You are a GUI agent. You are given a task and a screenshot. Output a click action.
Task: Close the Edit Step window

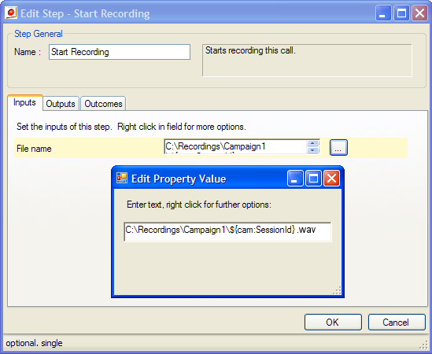[419, 13]
